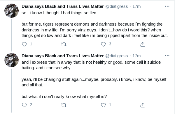The image size is (175, 114).
Task: Visit @diatigress handle on first tweet
Action: (x=116, y=6)
